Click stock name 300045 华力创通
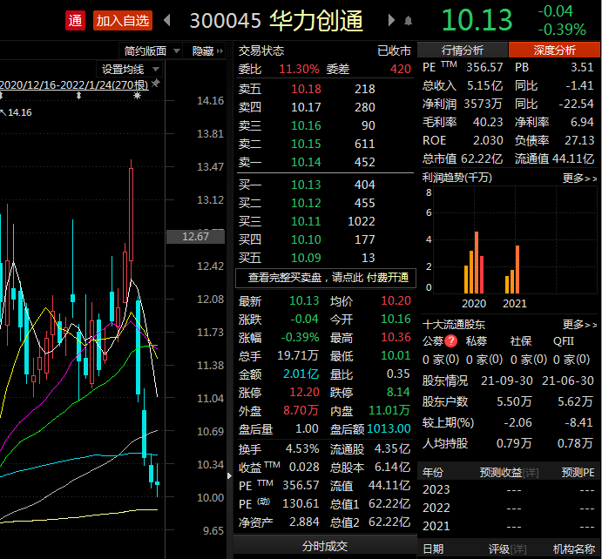602x559 pixels. (x=276, y=20)
